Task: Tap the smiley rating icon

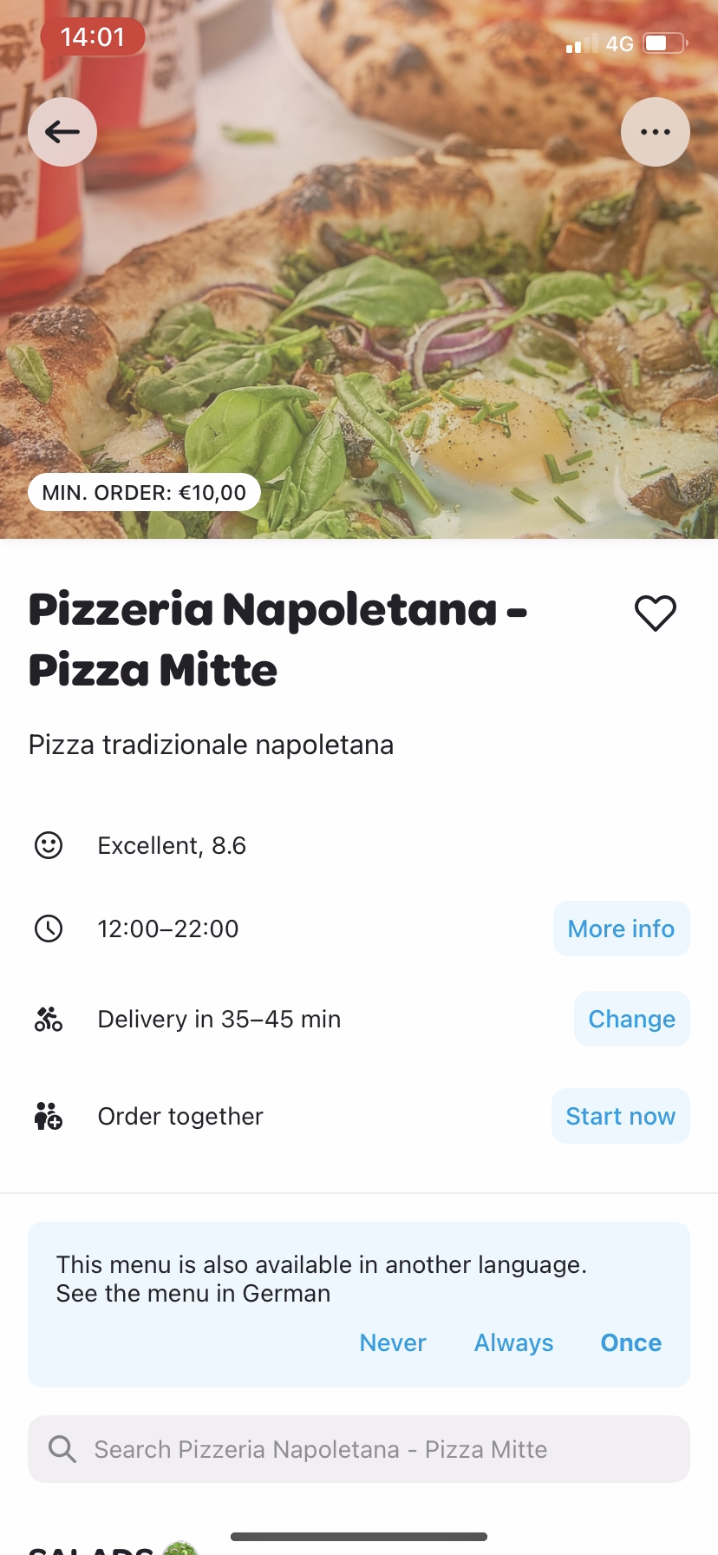Action: 49,845
